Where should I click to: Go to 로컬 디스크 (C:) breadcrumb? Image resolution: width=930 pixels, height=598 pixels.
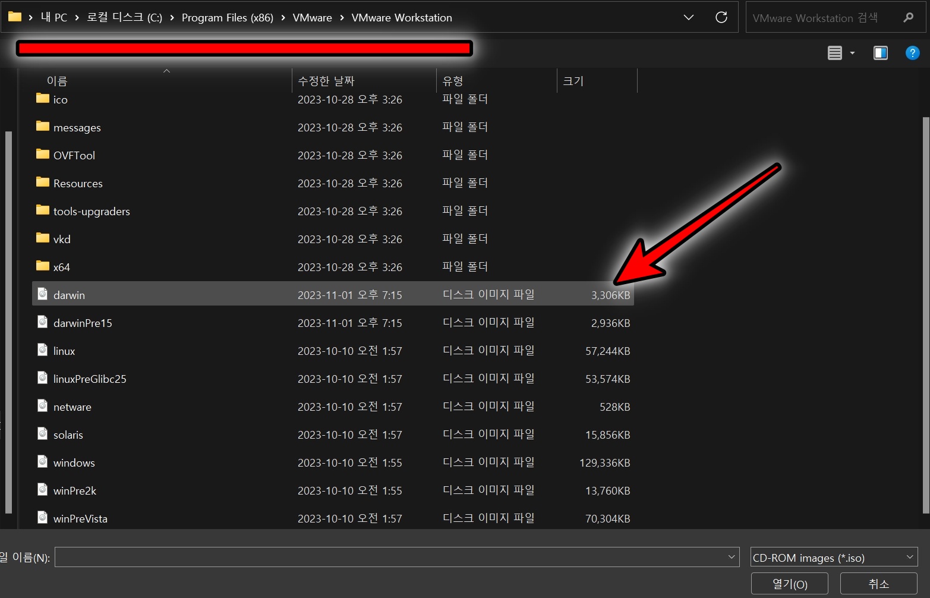tap(125, 17)
